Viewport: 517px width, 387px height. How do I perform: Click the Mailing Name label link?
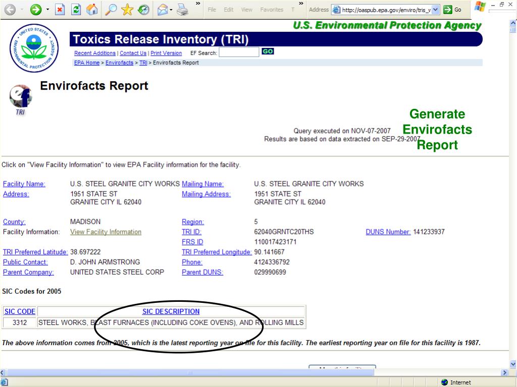tap(203, 184)
